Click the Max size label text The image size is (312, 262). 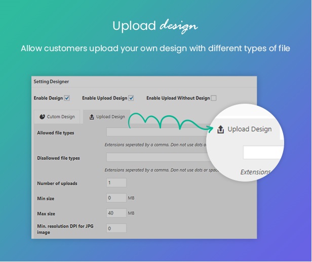click(x=47, y=213)
